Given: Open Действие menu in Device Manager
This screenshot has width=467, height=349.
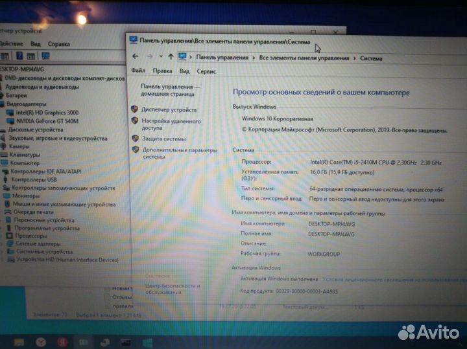Looking at the screenshot, I should (11, 43).
